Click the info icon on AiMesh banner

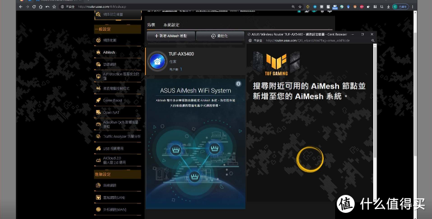tap(238, 84)
